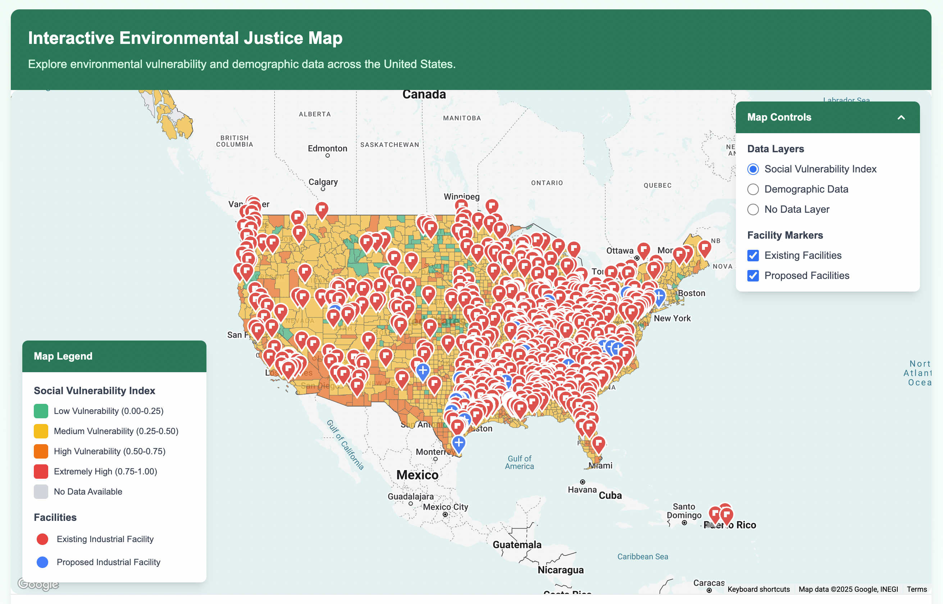Click the red facility marker near Miami
The image size is (943, 604).
[x=598, y=443]
